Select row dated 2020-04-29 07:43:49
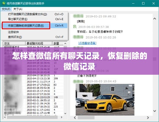The image size is (159, 122). coord(33,47)
